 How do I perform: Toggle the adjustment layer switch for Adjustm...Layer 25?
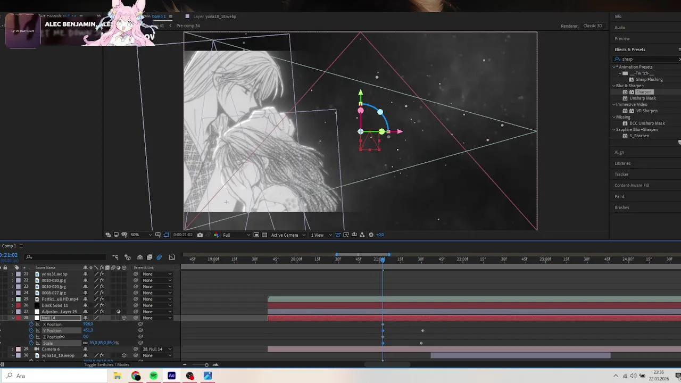118,312
